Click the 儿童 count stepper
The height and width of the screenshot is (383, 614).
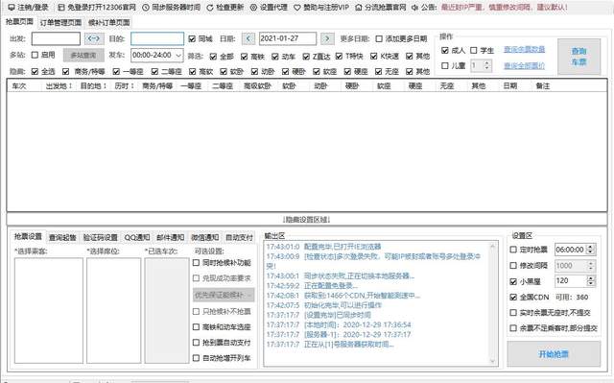(x=486, y=65)
